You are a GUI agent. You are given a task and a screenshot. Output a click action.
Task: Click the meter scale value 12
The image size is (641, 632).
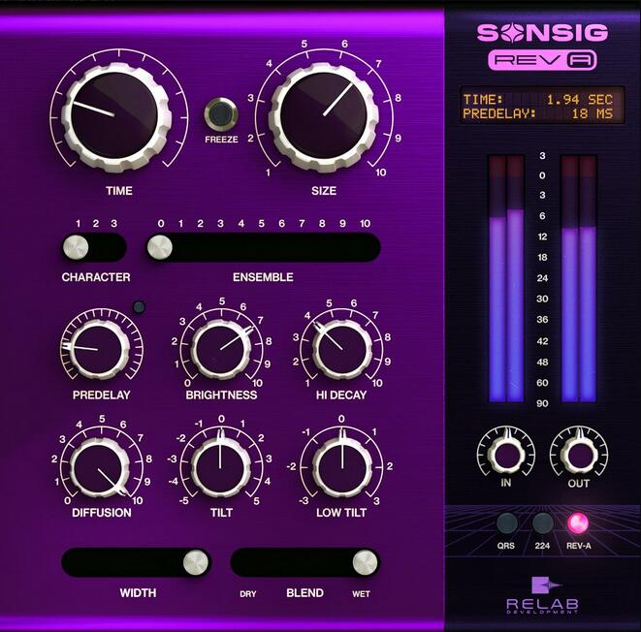tap(542, 237)
